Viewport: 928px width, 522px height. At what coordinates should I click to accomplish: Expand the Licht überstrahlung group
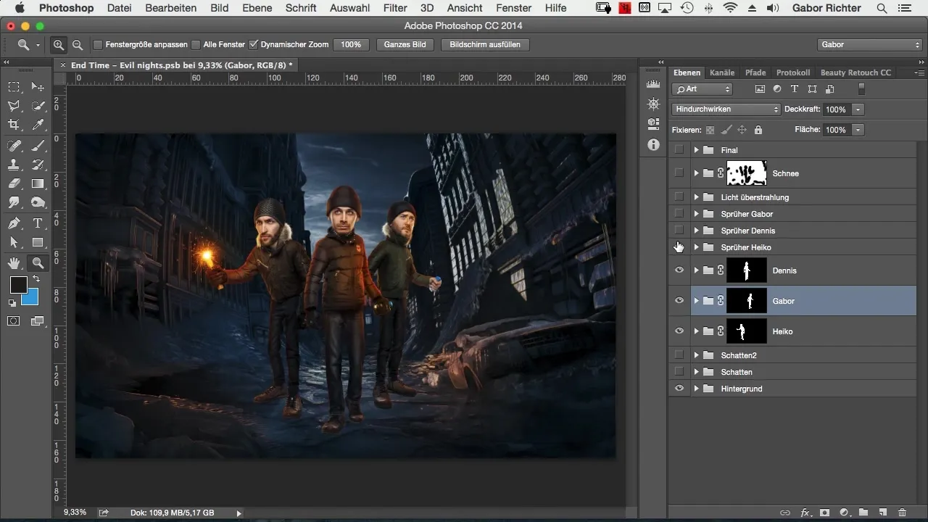(696, 197)
